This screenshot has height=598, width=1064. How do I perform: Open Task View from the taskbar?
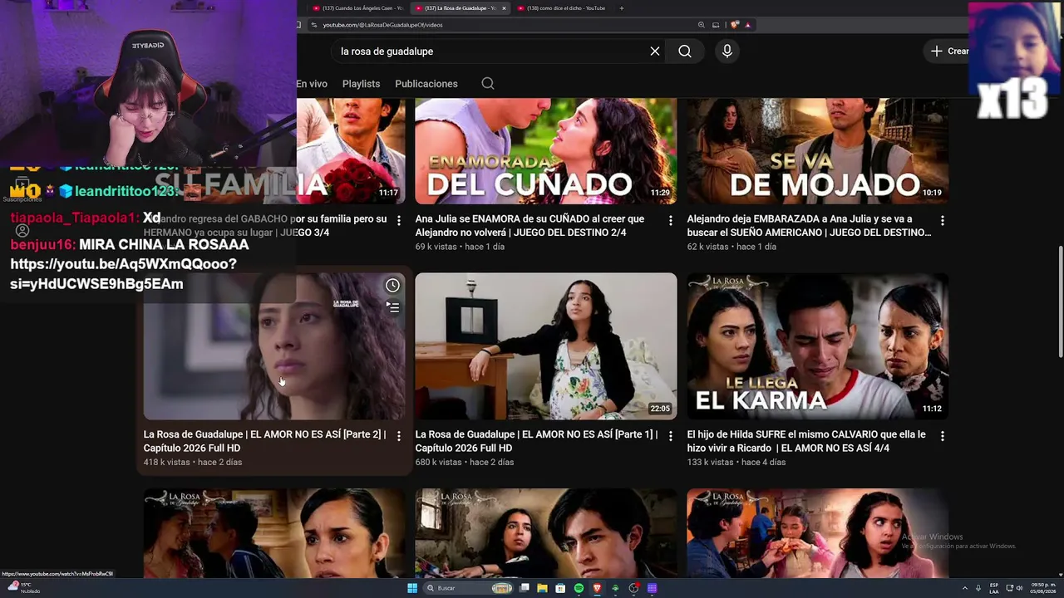(525, 588)
